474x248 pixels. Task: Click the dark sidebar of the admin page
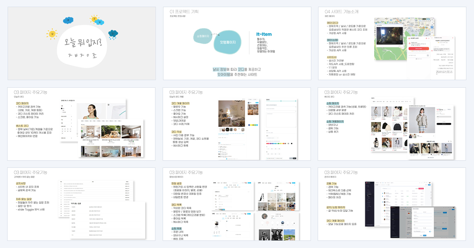(370, 204)
